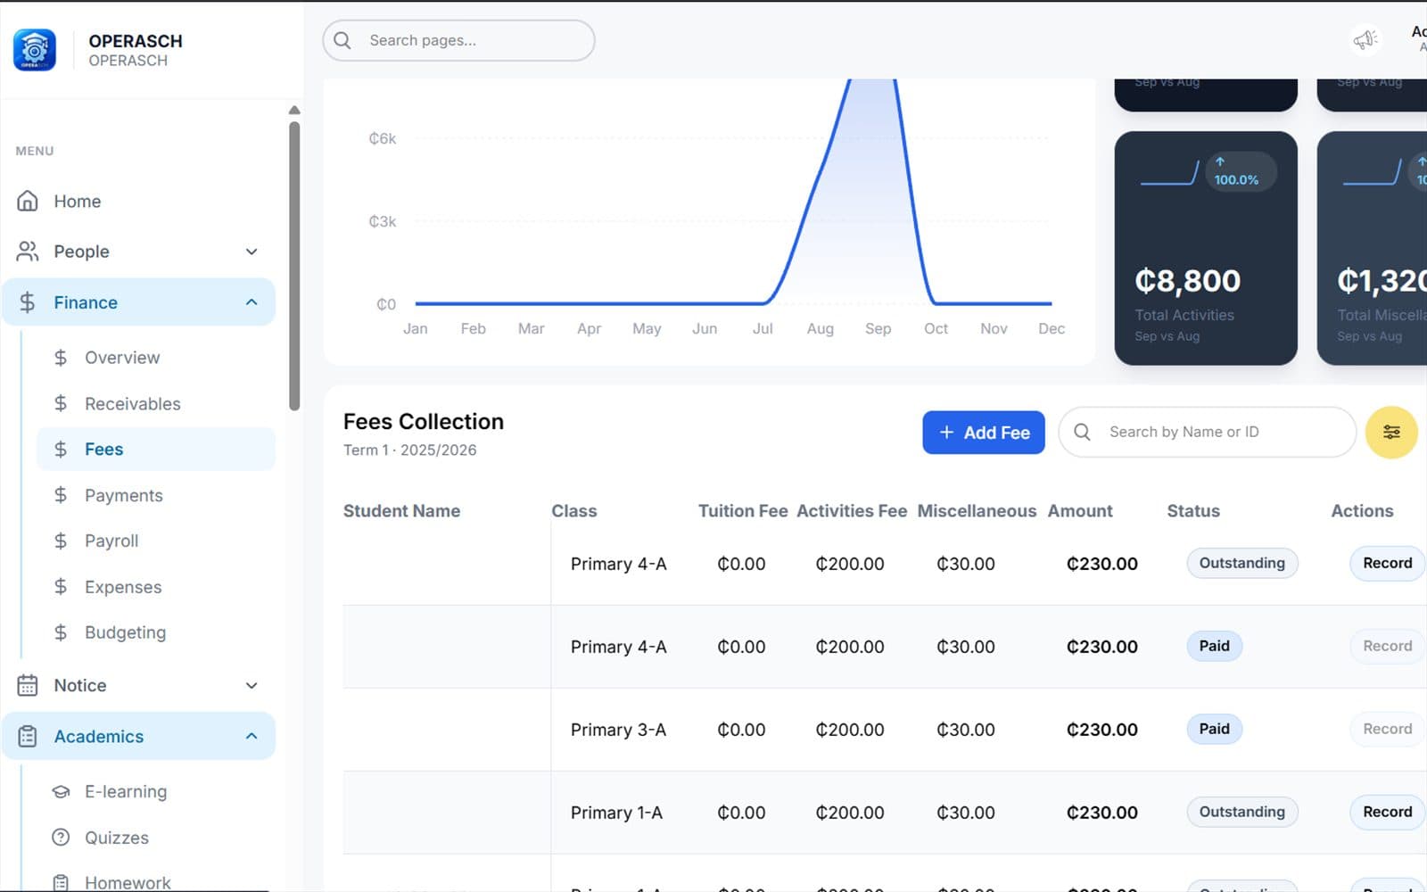Focus the Search pages field

pos(458,40)
